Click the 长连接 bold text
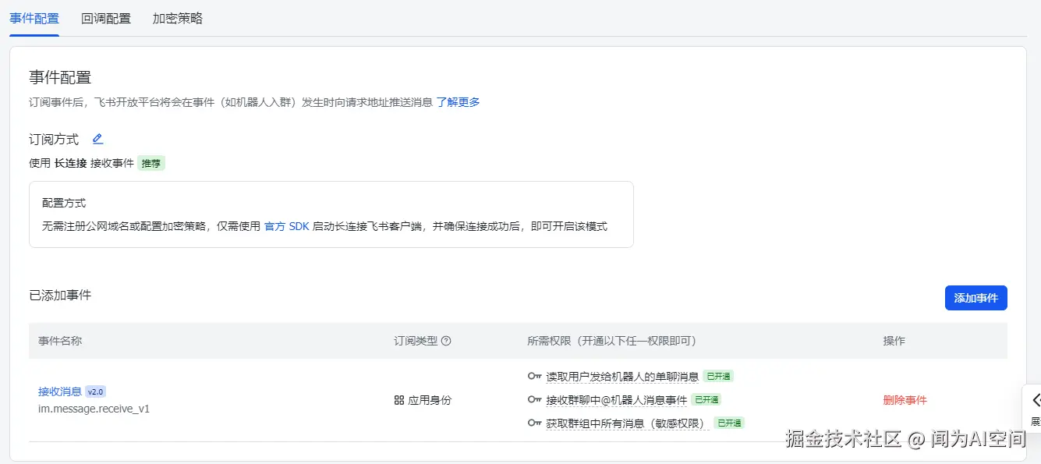Viewport: 1041px width, 464px height. 70,163
